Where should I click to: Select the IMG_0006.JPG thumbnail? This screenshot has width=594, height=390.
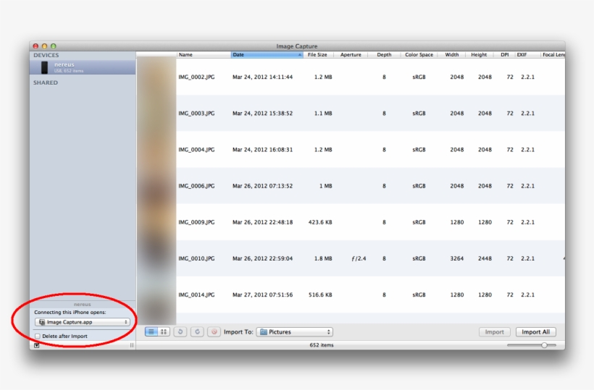click(x=156, y=186)
